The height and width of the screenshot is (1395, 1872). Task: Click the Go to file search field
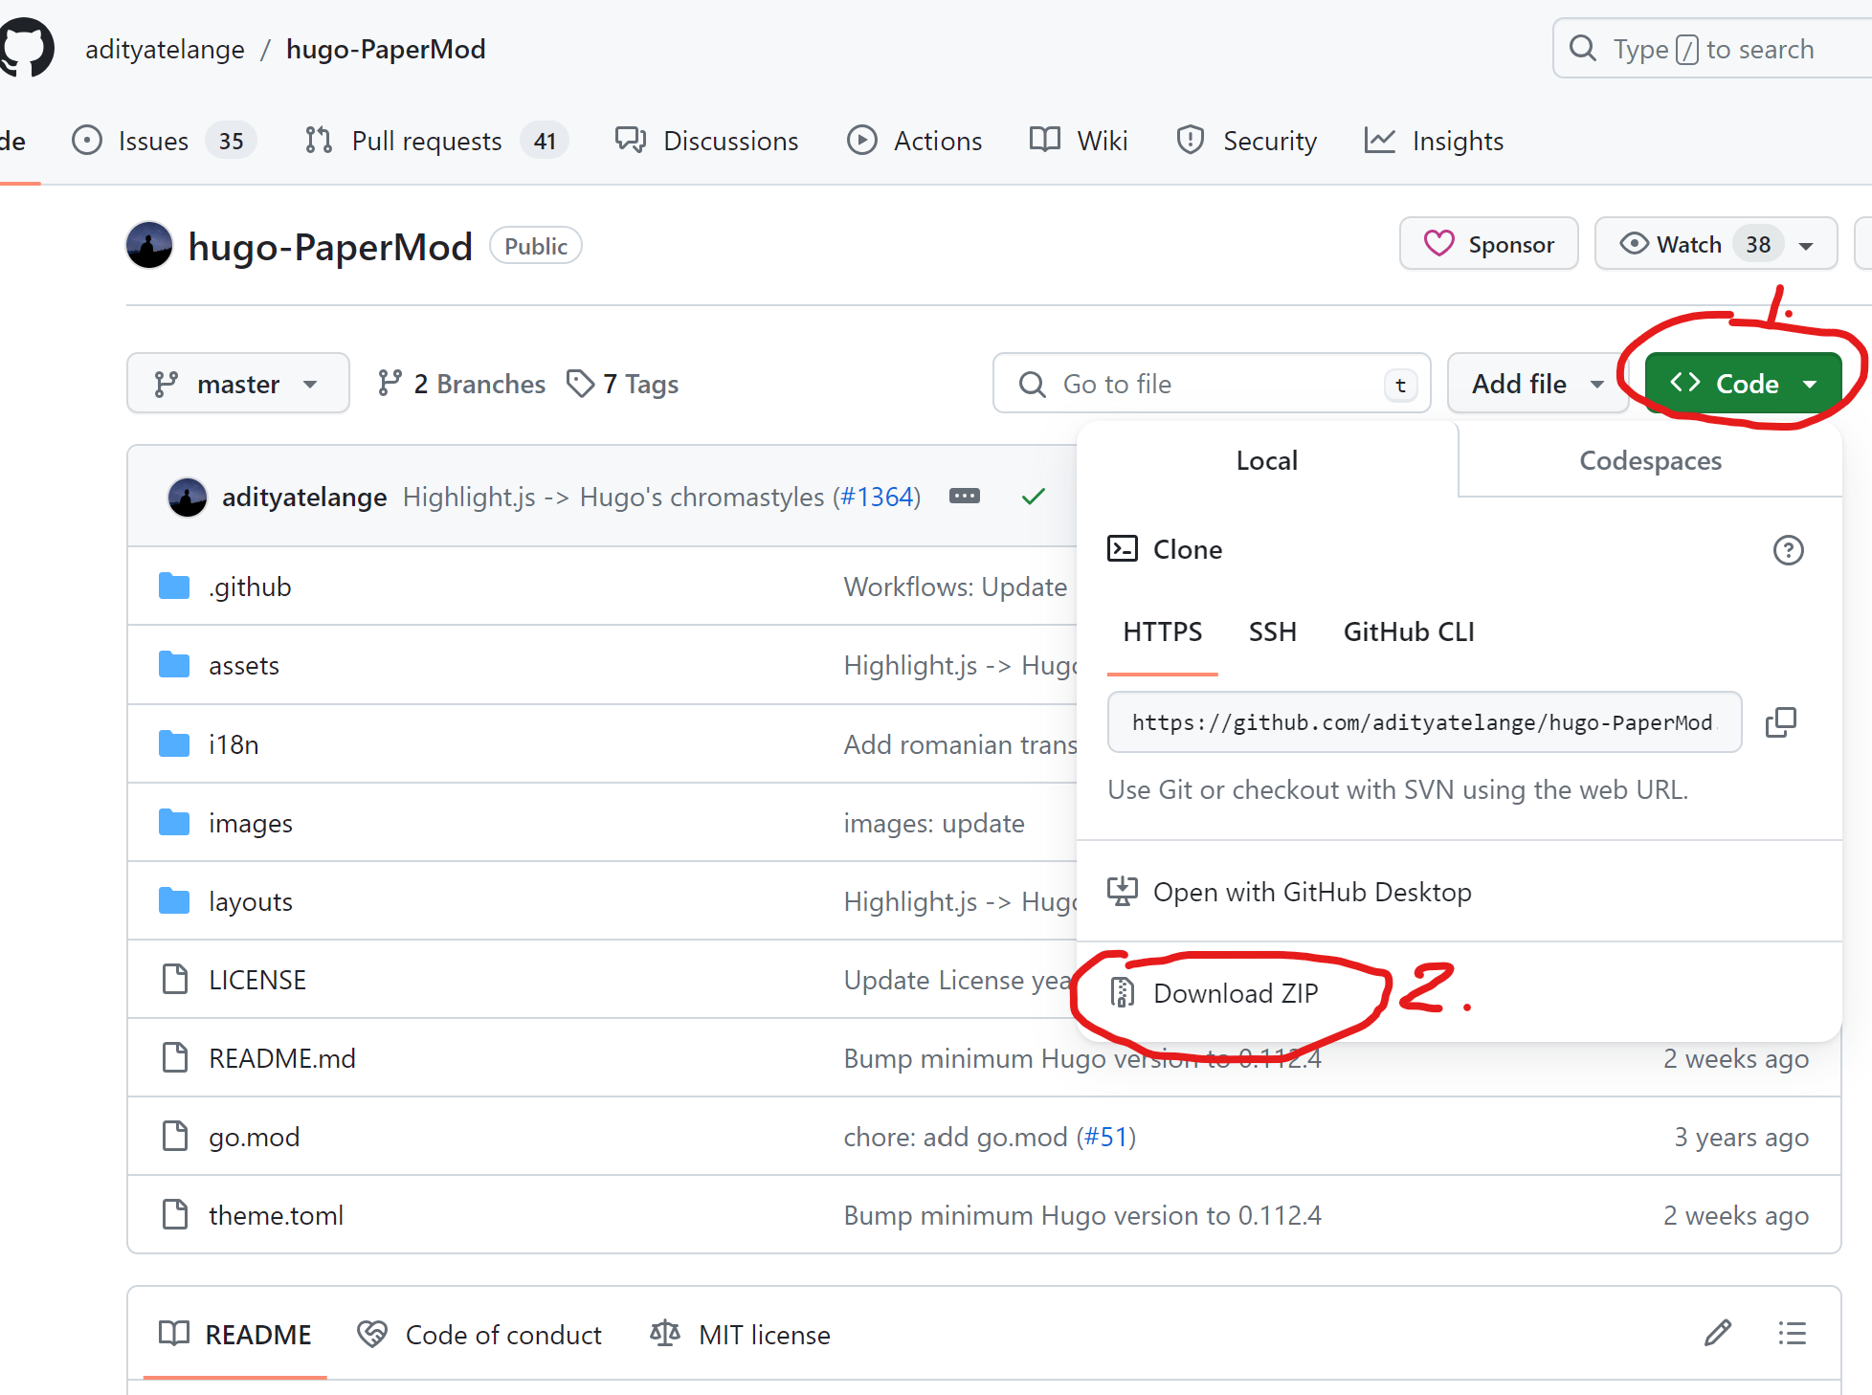(x=1212, y=384)
